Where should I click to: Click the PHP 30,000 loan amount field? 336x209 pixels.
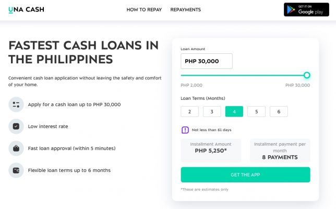pyautogui.click(x=207, y=61)
